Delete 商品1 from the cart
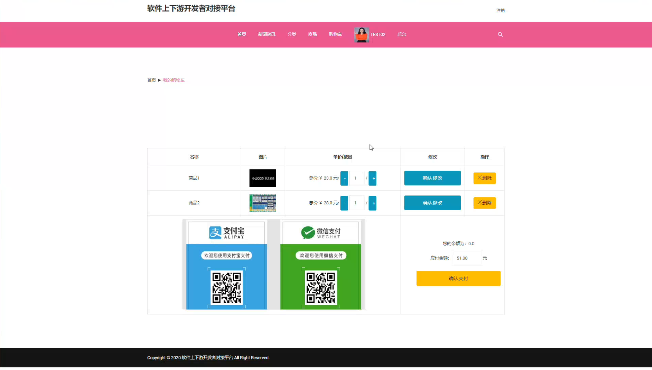The image size is (652, 370). (484, 178)
